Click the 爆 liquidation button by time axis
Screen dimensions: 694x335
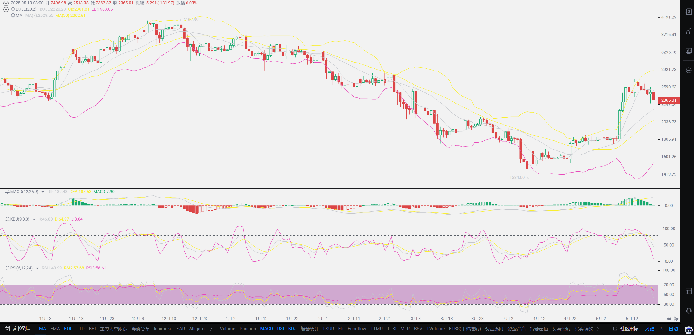[676, 319]
